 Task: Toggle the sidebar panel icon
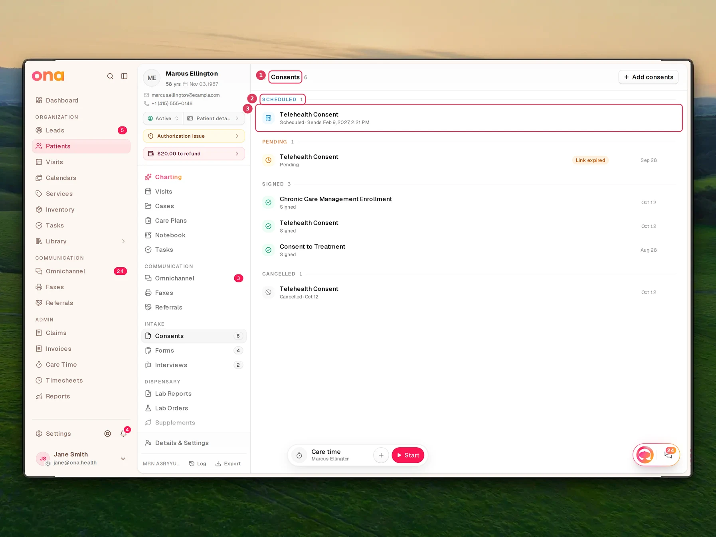coord(125,76)
